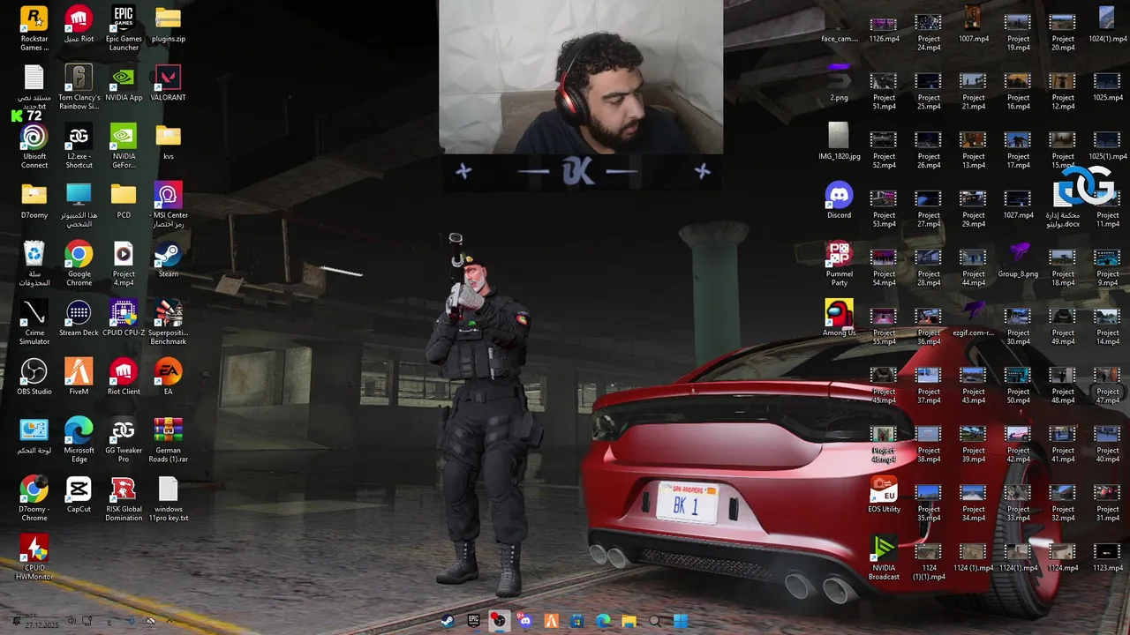Open the VALORANT desktop shortcut
1130x635 pixels.
(x=168, y=82)
